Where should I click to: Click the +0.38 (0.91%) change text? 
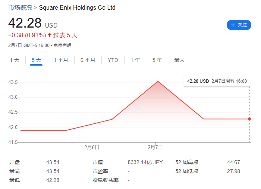(x=27, y=35)
